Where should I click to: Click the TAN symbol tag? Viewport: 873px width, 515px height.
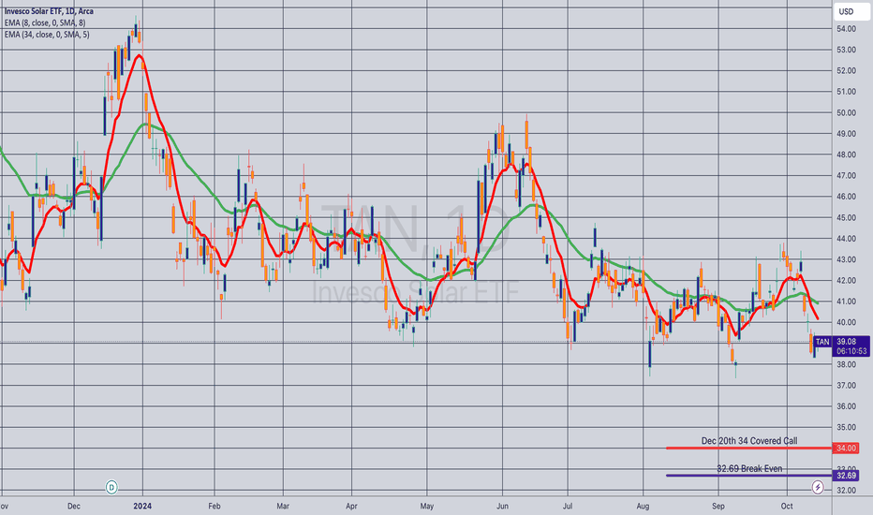[x=822, y=342]
